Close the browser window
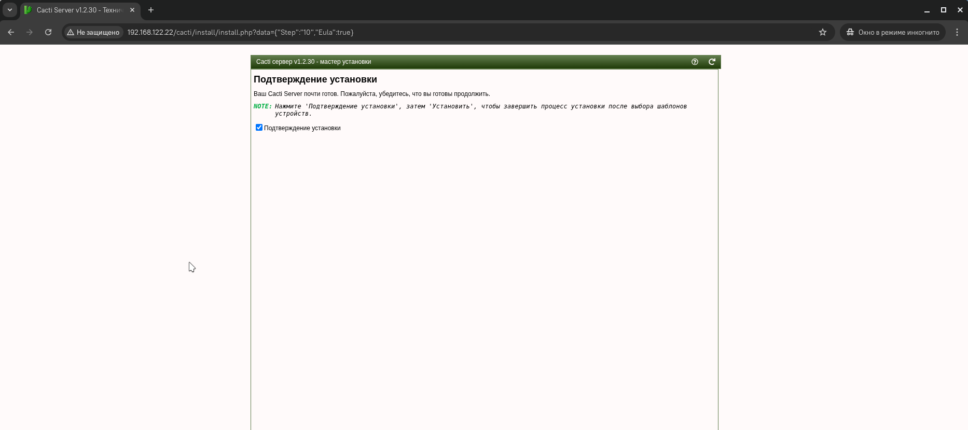Screen dimensions: 968x430 coord(960,10)
